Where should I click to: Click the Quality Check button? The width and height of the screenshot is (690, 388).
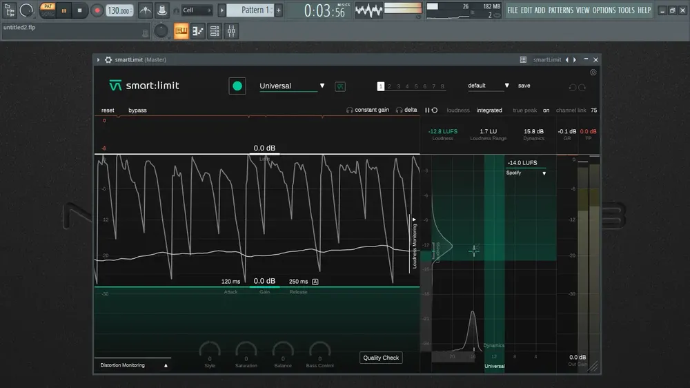pos(381,358)
